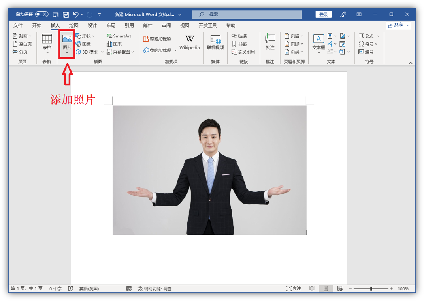The width and height of the screenshot is (424, 301).
Task: Switch to Focus mode (专注)
Action: (x=294, y=289)
